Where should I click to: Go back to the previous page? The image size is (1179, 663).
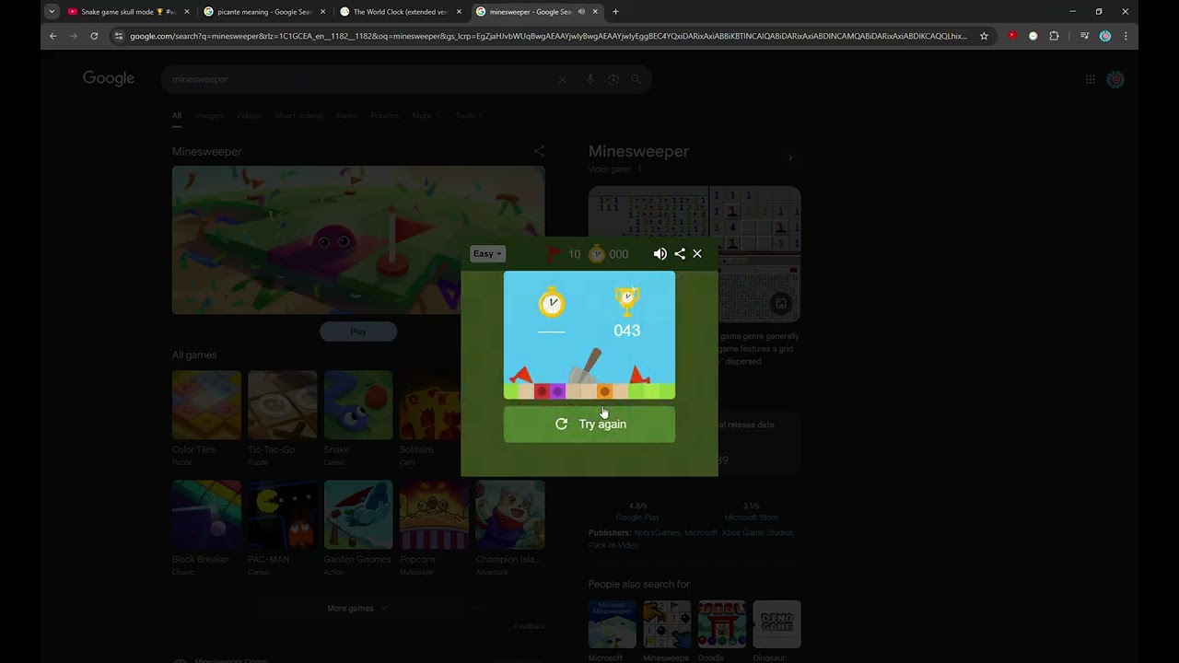click(x=53, y=36)
